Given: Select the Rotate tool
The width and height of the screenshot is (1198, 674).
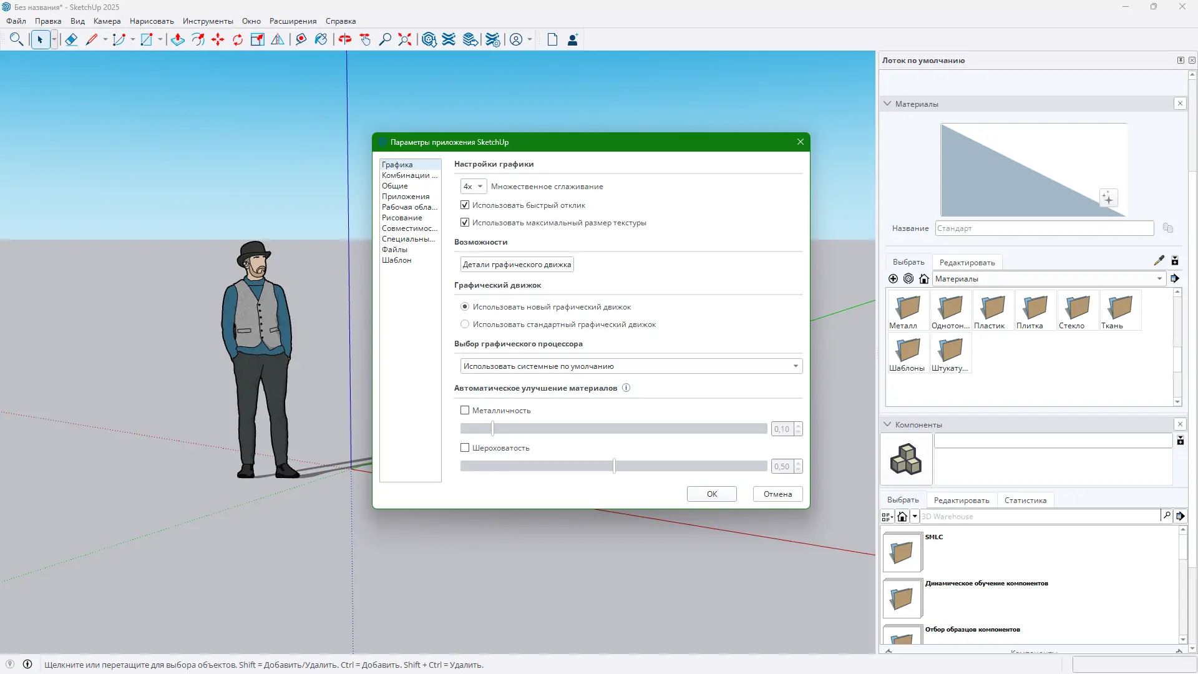Looking at the screenshot, I should pyautogui.click(x=238, y=40).
